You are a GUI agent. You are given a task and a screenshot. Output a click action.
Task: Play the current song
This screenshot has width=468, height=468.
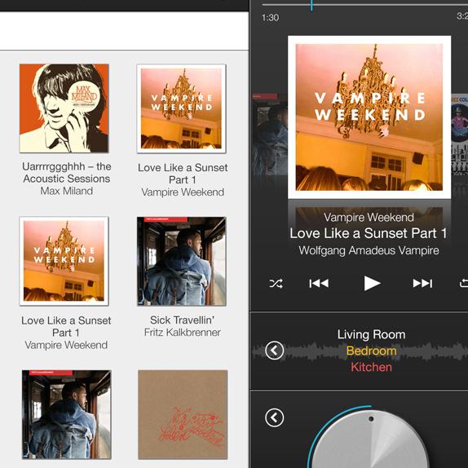[x=372, y=283]
